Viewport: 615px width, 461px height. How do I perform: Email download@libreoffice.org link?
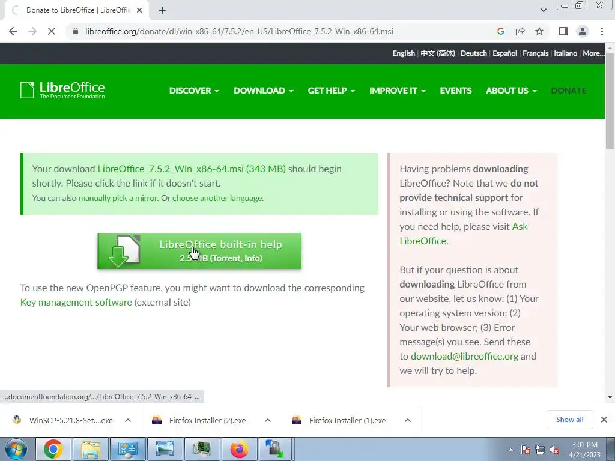click(x=464, y=357)
